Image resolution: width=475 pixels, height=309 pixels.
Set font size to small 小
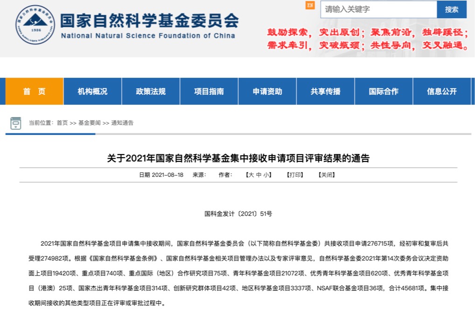coord(266,175)
